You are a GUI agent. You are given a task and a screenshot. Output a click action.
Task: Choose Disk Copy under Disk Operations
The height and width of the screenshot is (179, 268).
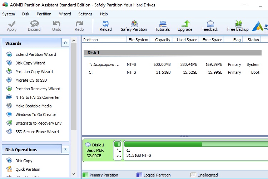coord(24,161)
